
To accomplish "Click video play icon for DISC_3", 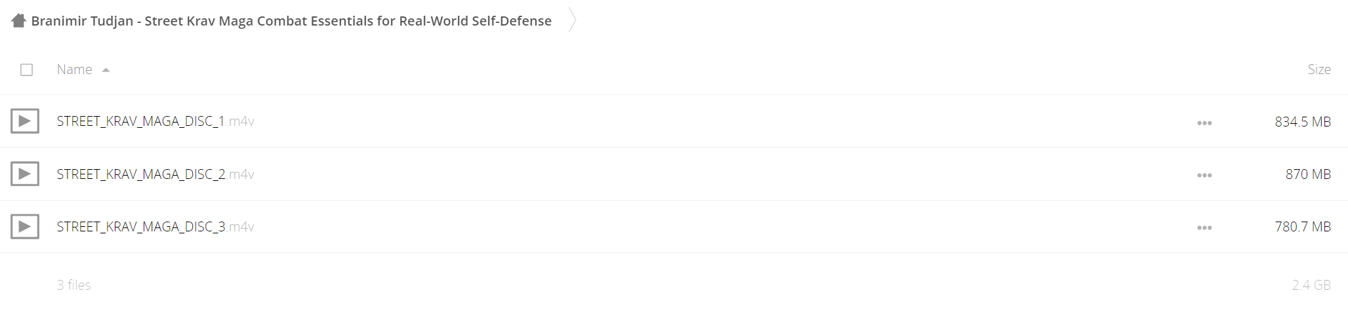I will (25, 226).
